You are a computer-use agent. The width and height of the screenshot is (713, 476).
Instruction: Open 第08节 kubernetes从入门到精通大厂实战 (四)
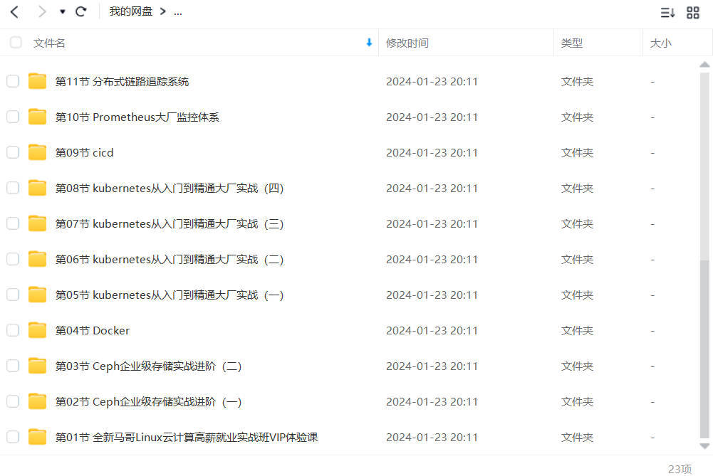point(170,189)
